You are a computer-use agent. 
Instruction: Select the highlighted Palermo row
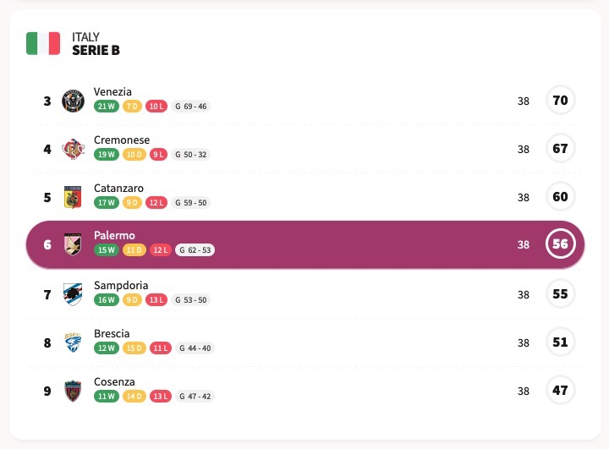[338, 245]
